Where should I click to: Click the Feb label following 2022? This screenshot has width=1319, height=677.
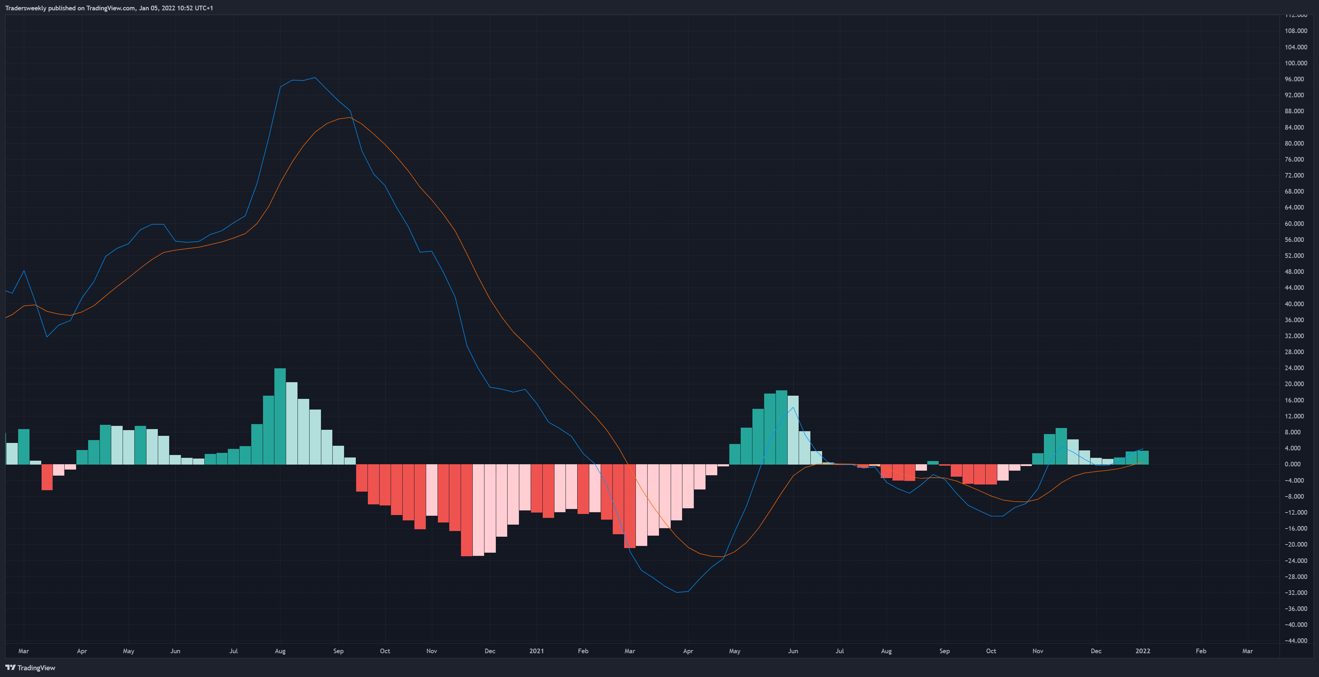pos(1201,651)
